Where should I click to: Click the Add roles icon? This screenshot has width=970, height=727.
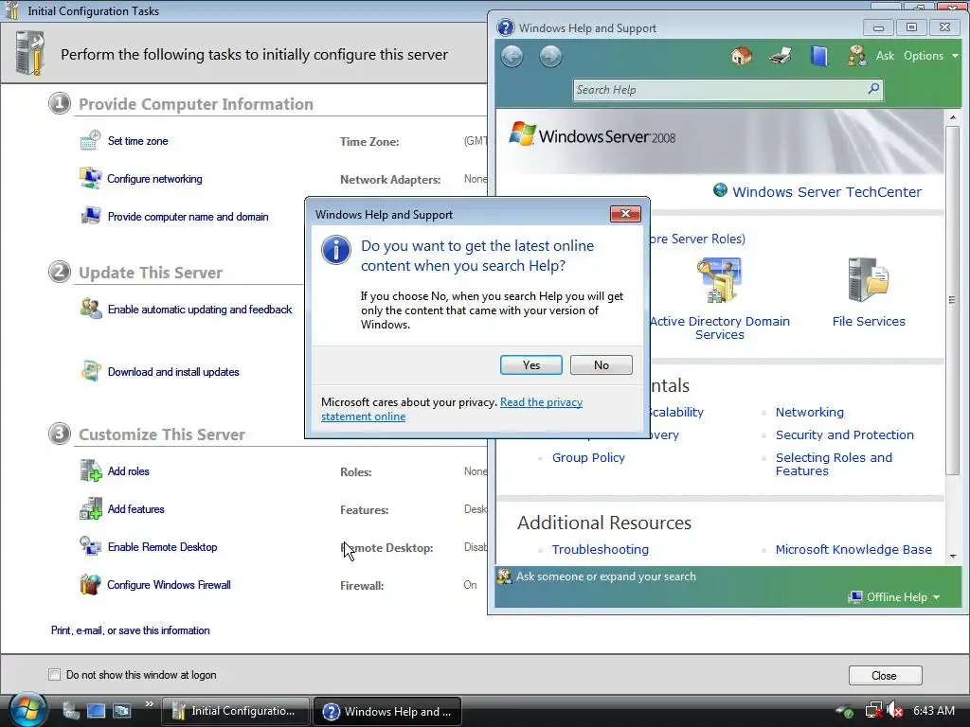coord(90,470)
